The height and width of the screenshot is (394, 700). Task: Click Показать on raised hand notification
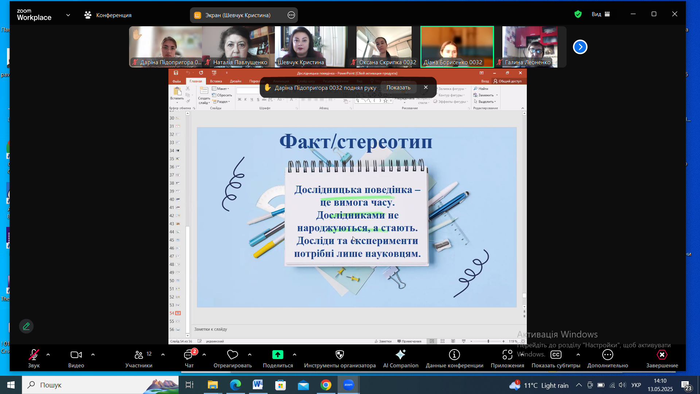click(398, 88)
